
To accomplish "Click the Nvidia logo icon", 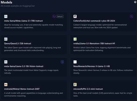I will 75,39.
